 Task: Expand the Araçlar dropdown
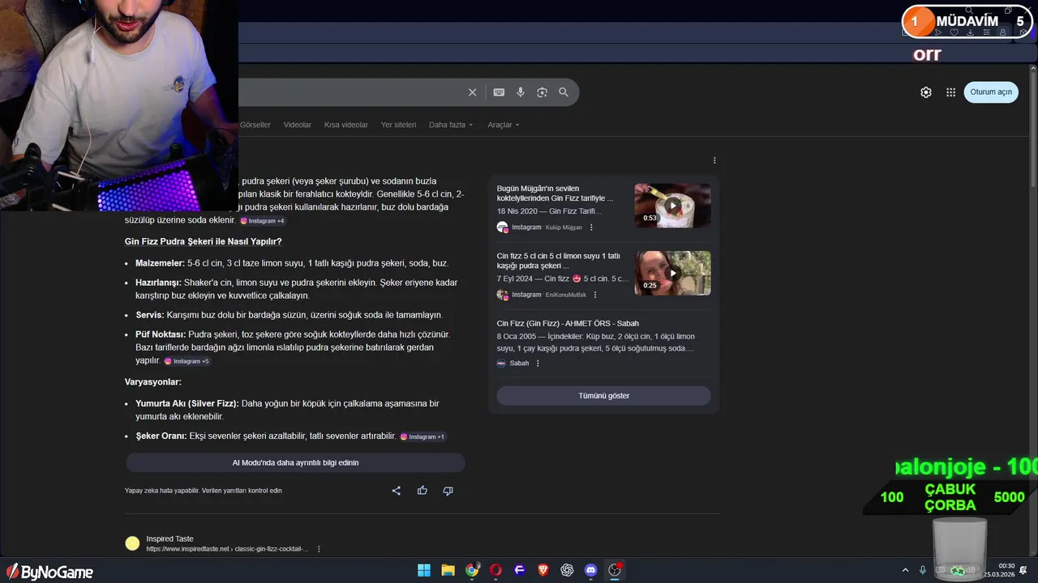(x=504, y=125)
